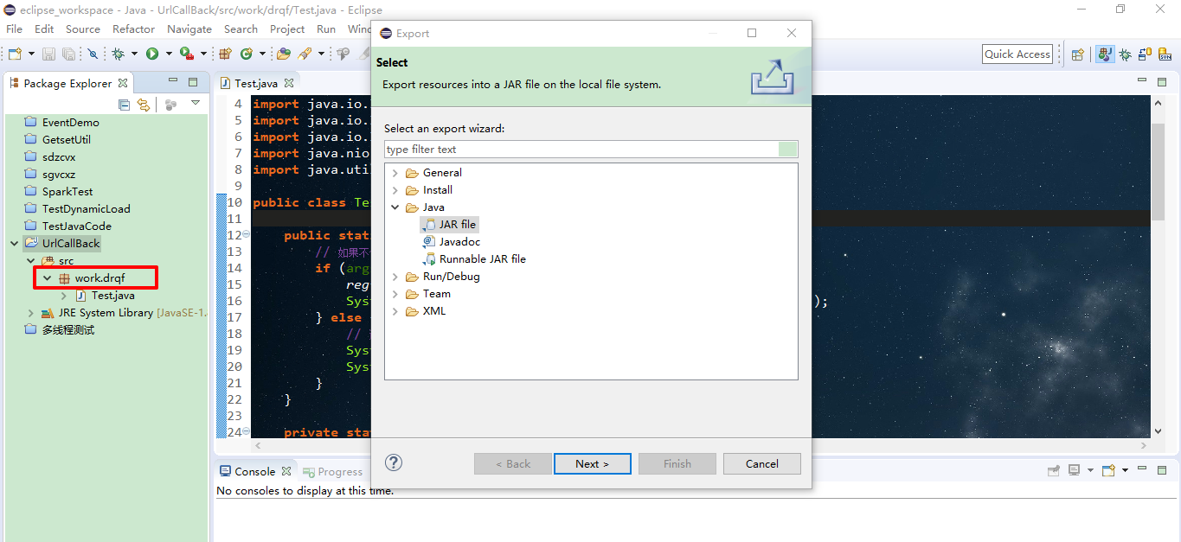The height and width of the screenshot is (542, 1181).
Task: Open the New wizard dropdown arrow
Action: [x=31, y=54]
